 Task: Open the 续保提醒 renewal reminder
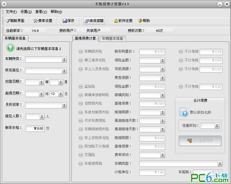(x=94, y=21)
